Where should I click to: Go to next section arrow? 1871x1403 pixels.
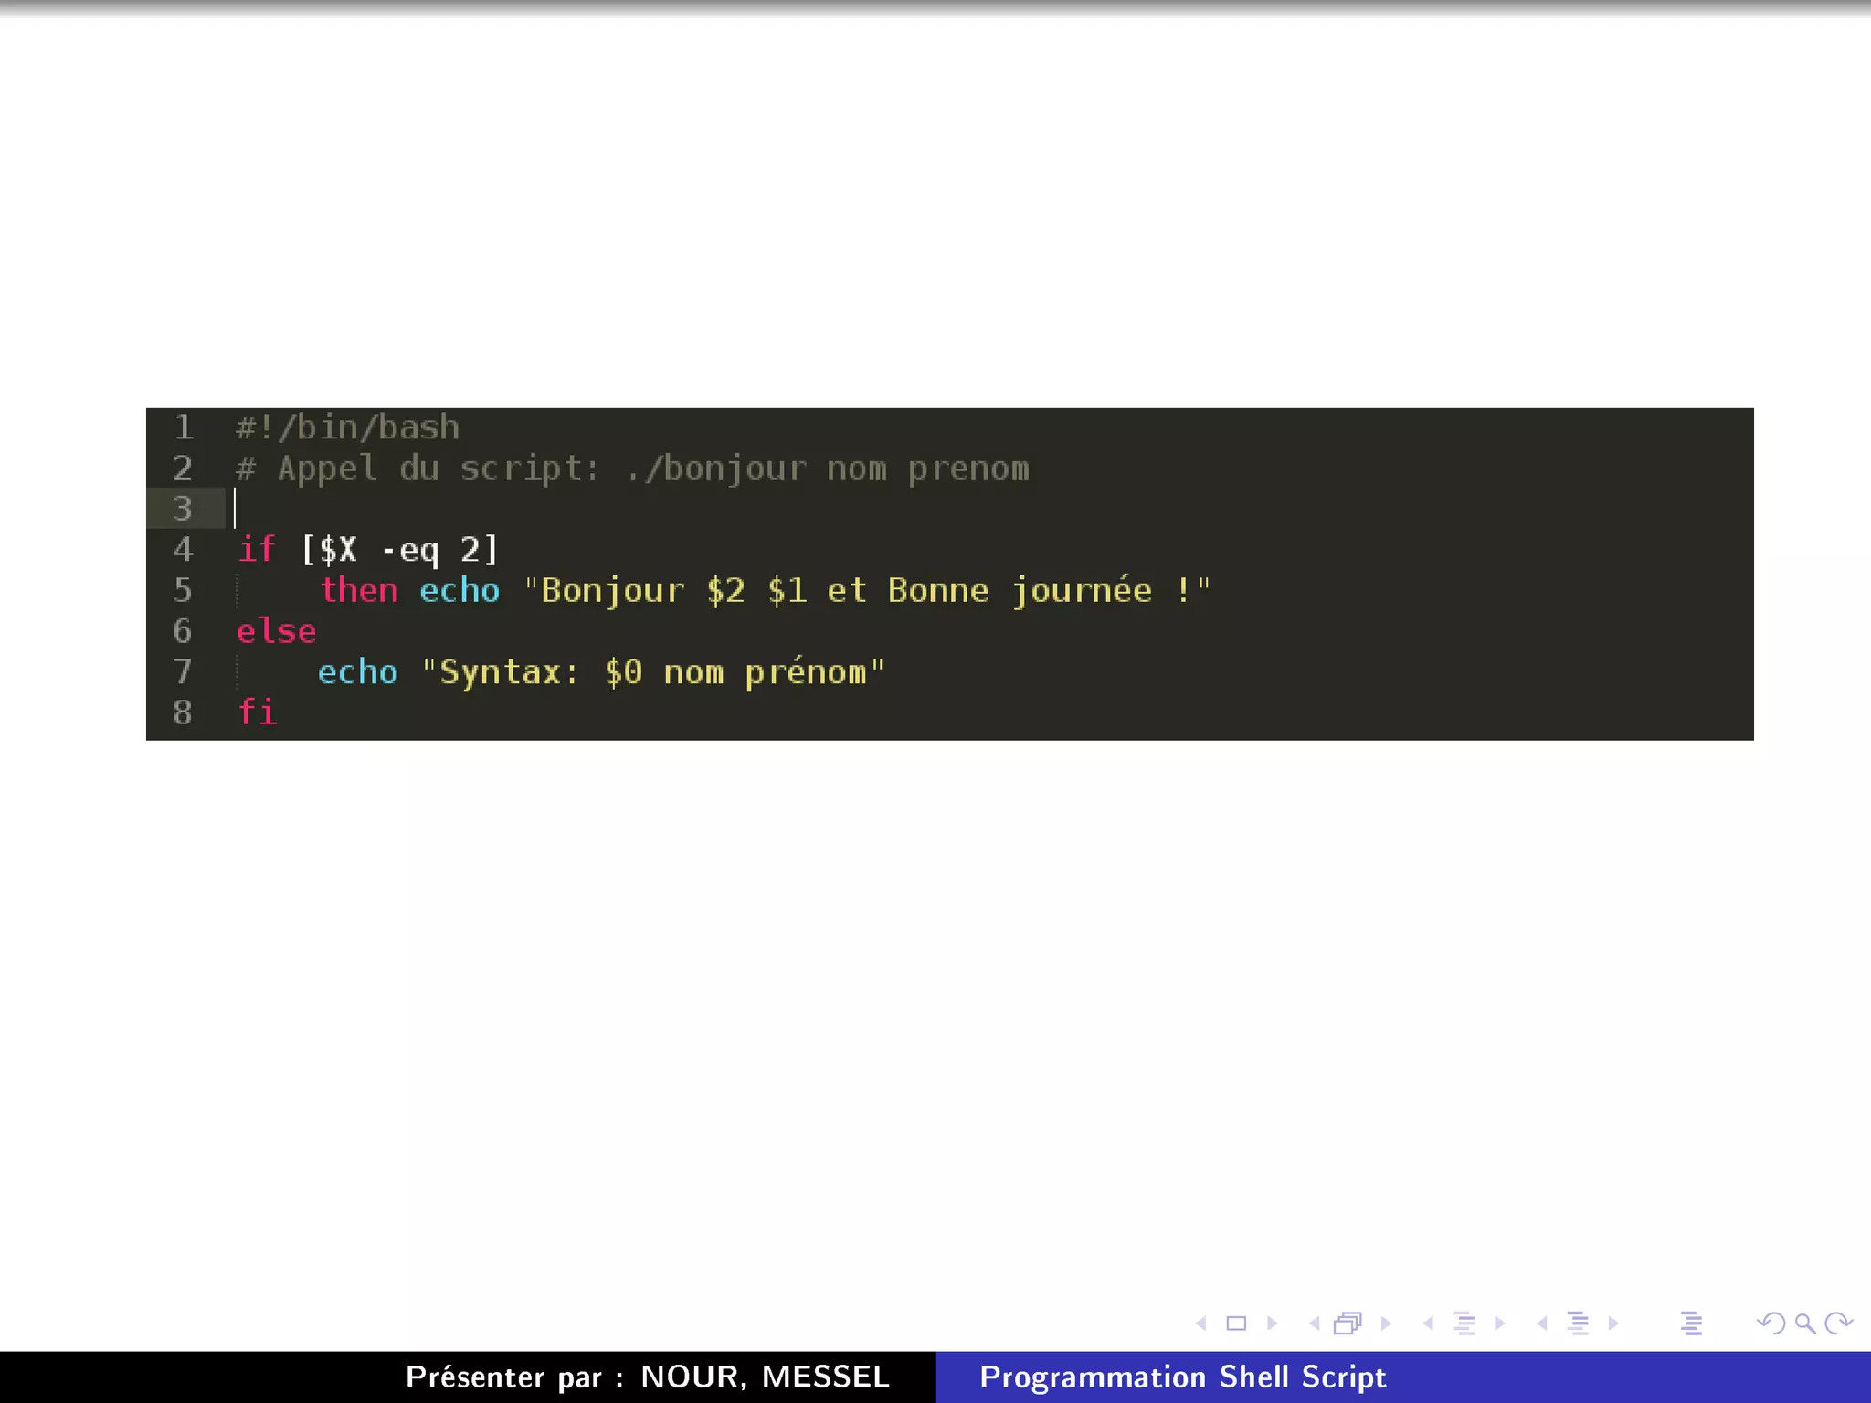coord(1613,1323)
